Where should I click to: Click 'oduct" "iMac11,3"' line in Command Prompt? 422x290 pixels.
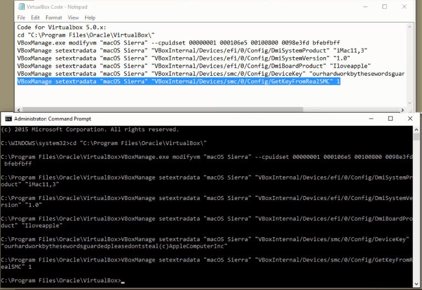click(30, 185)
